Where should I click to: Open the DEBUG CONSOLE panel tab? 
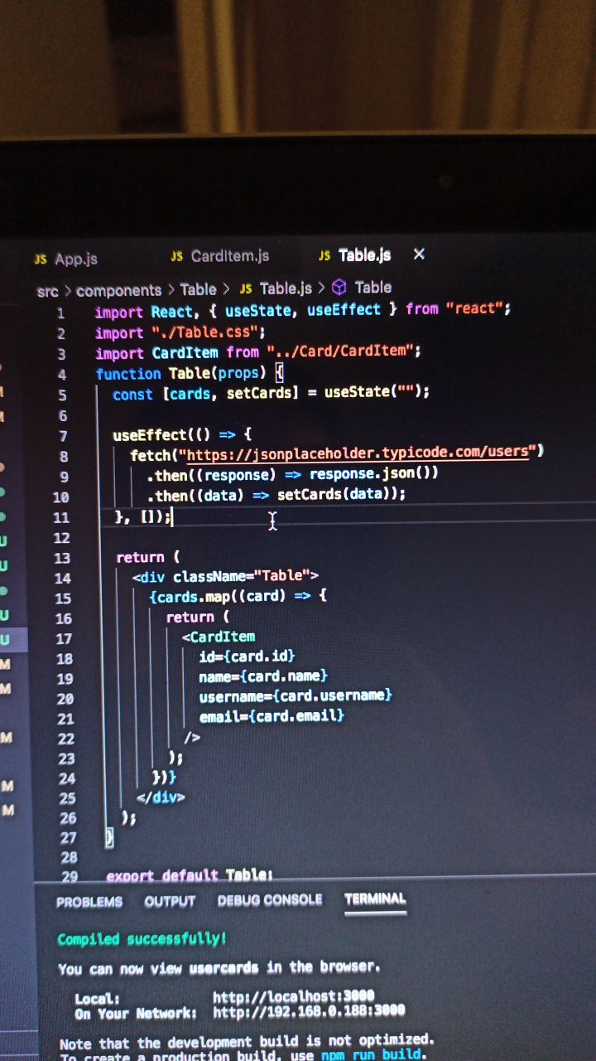(270, 900)
